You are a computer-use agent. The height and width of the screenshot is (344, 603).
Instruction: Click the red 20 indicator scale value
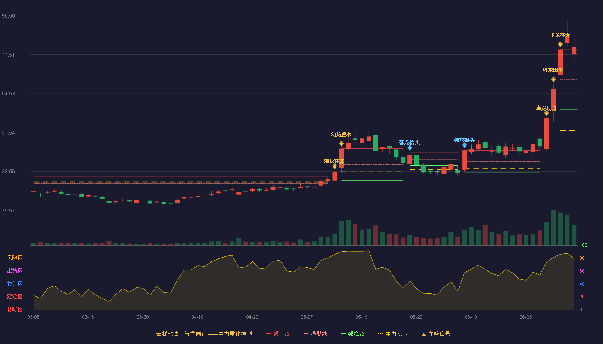tap(582, 297)
